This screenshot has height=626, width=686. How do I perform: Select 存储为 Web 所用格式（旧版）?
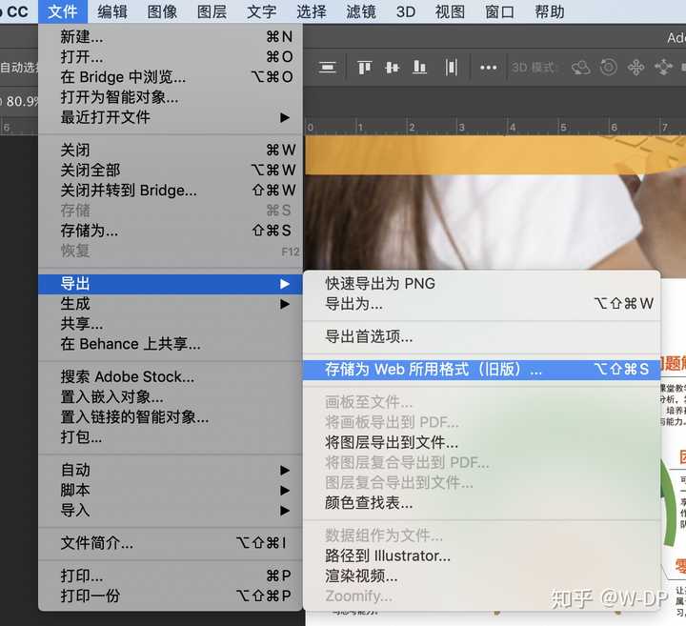(481, 370)
